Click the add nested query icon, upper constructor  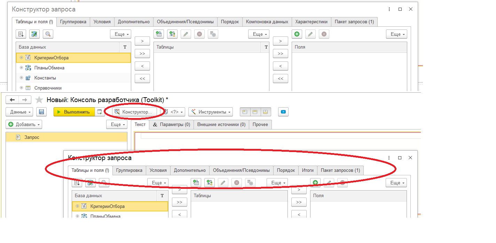coord(172,34)
